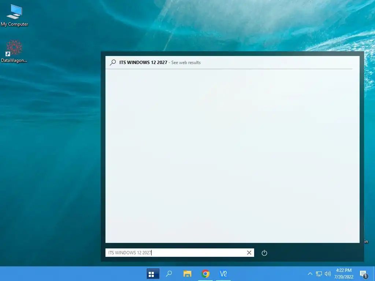The height and width of the screenshot is (281, 375).
Task: Open the volume speaker tray icon
Action: (328, 274)
